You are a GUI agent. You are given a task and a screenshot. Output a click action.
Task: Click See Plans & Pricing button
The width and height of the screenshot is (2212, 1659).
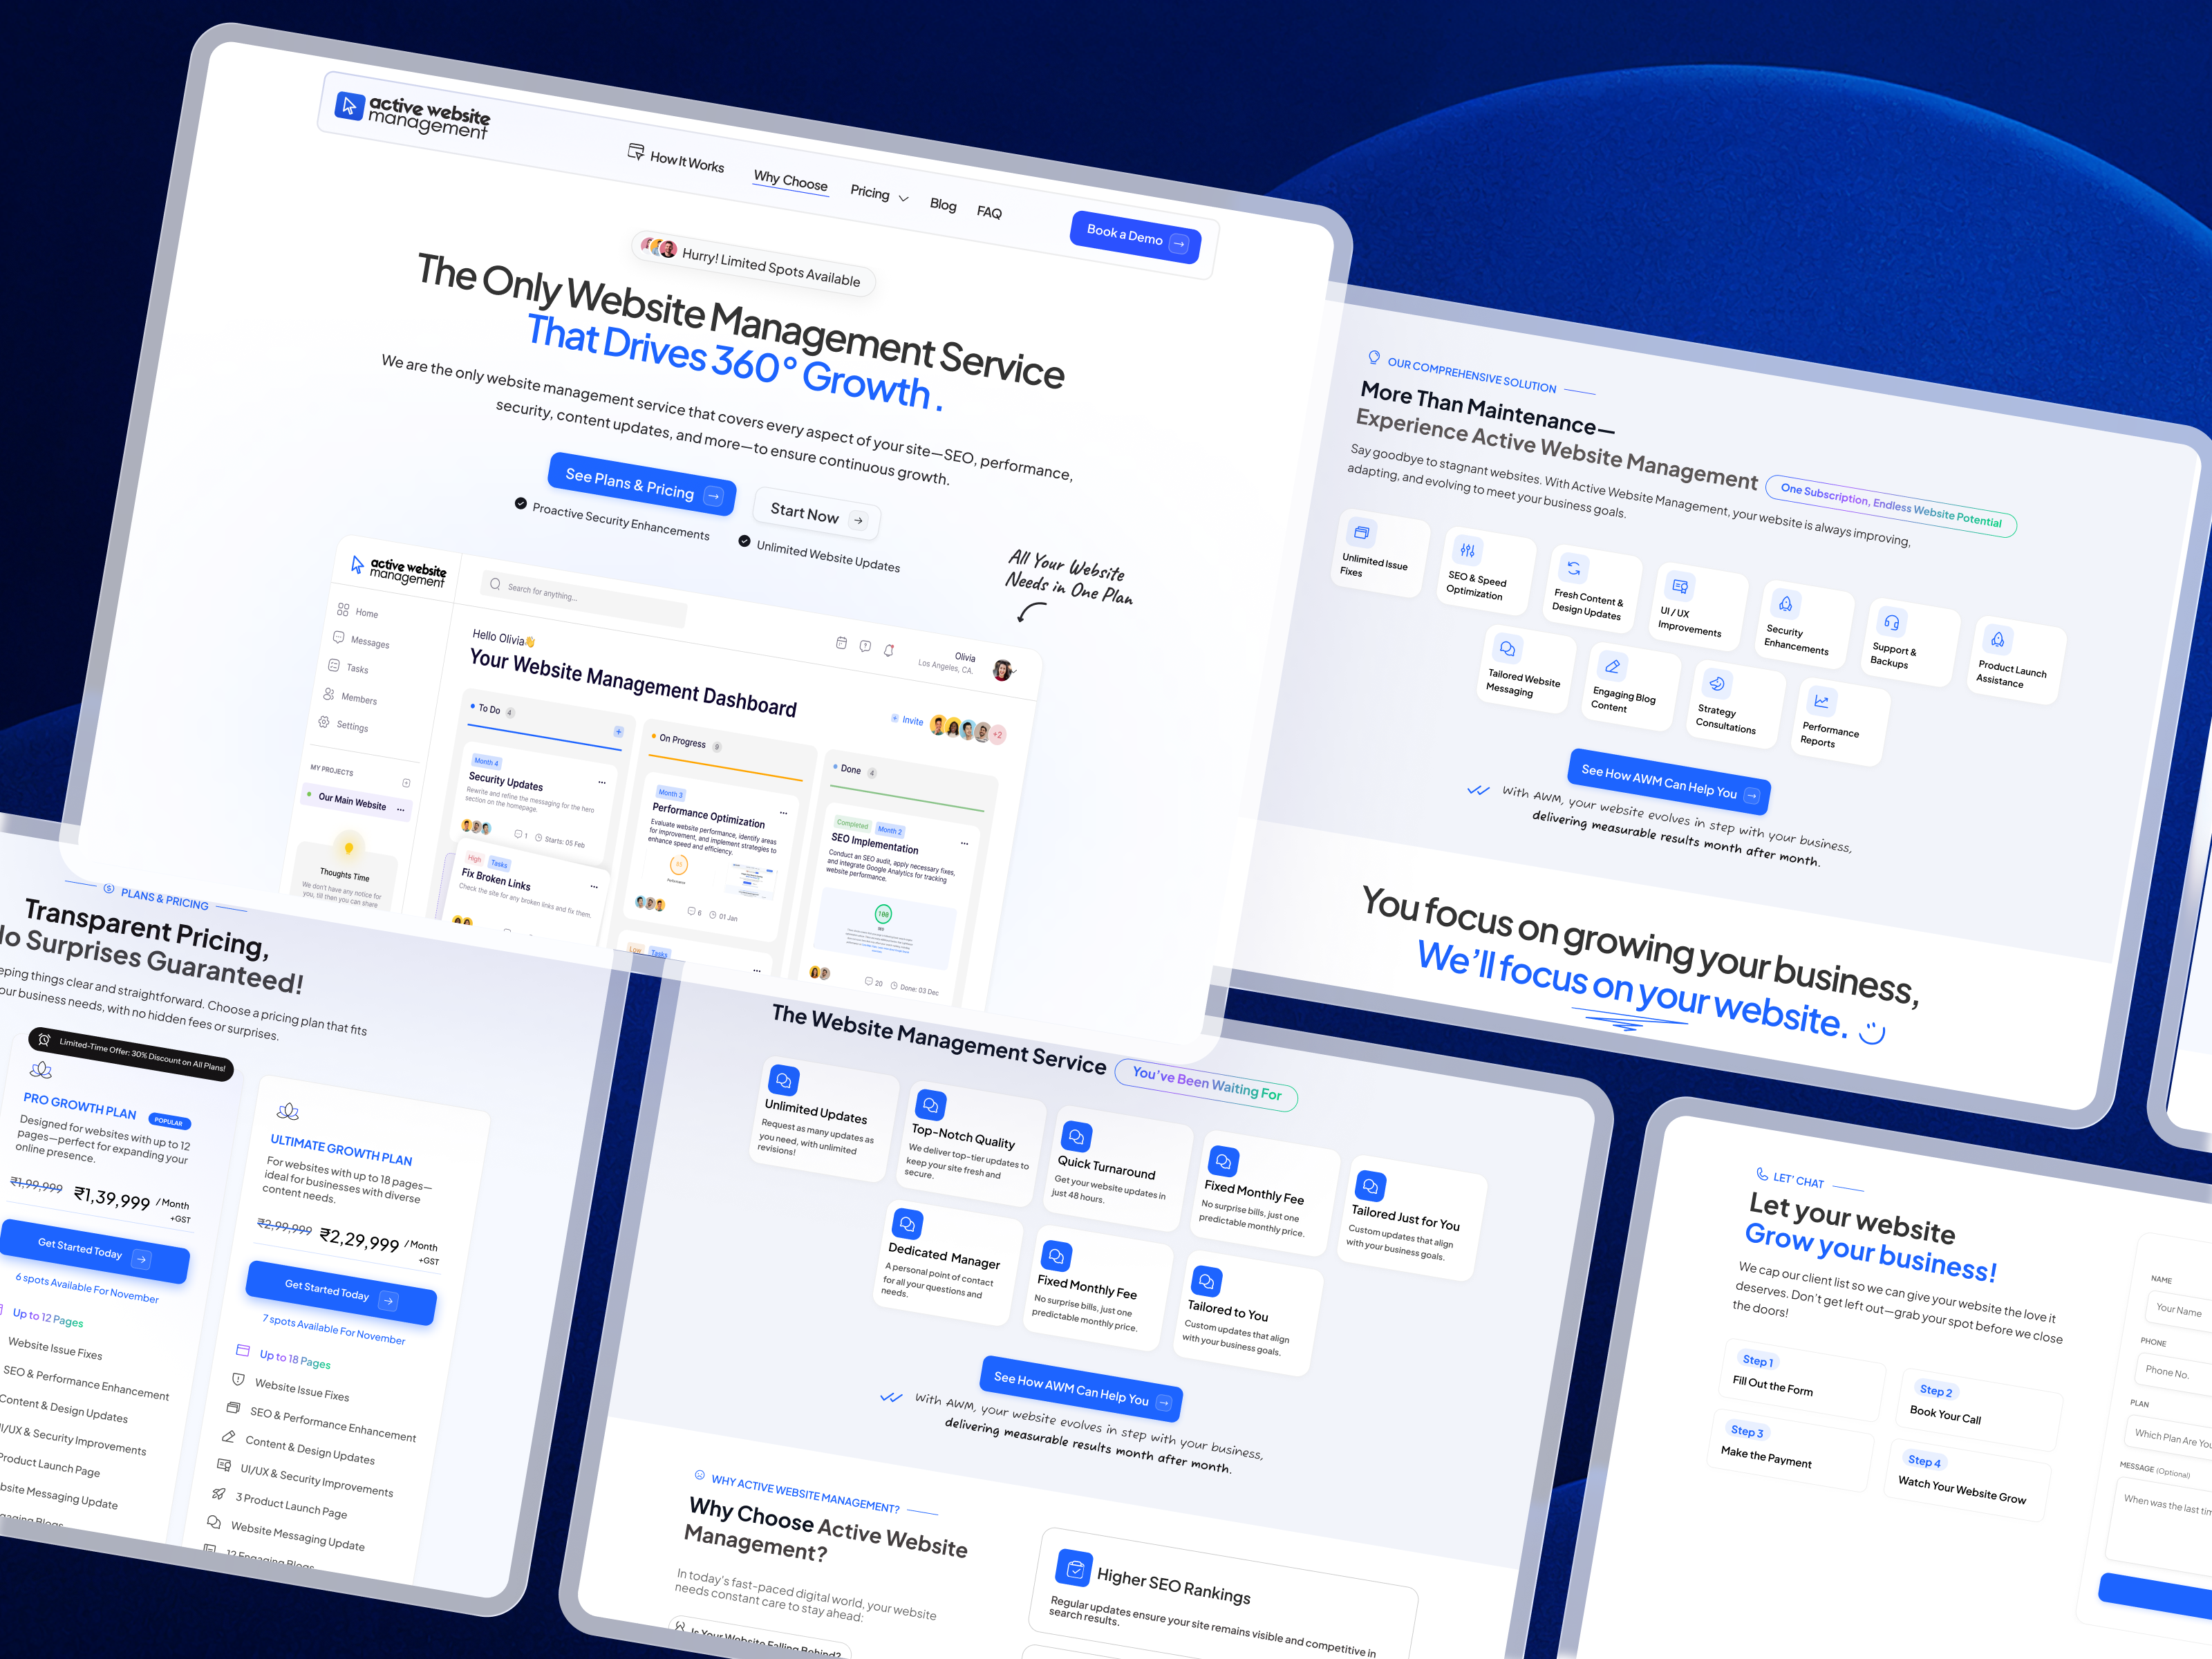[642, 484]
